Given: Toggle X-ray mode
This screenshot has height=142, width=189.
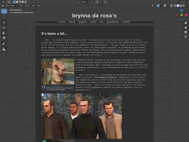Looking at the screenshot, I should point(171,6).
